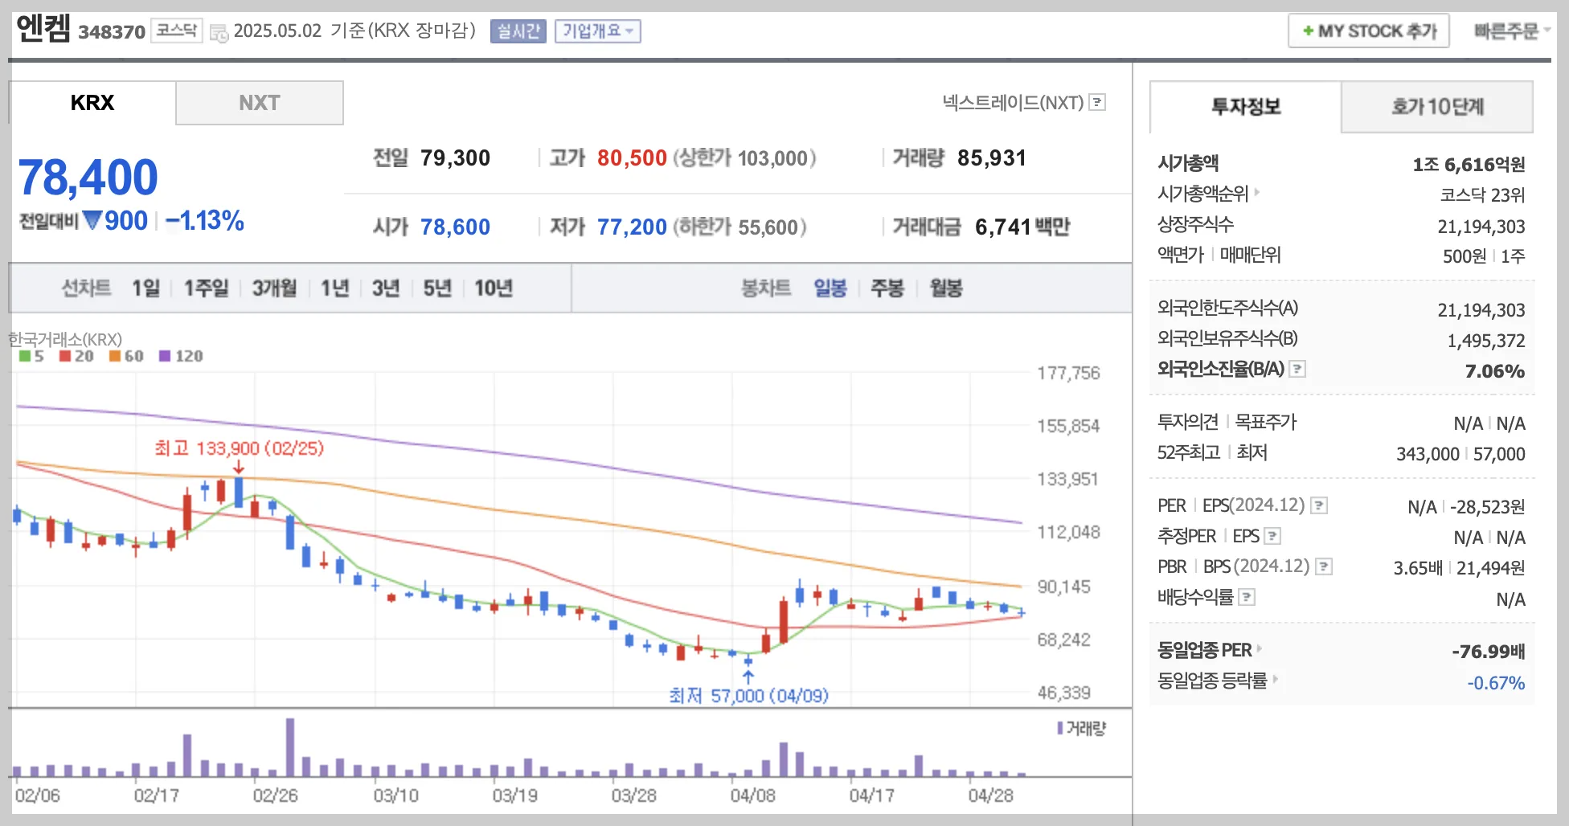Select the 일봉 candlestick chart
1569x826 pixels.
coord(830,288)
